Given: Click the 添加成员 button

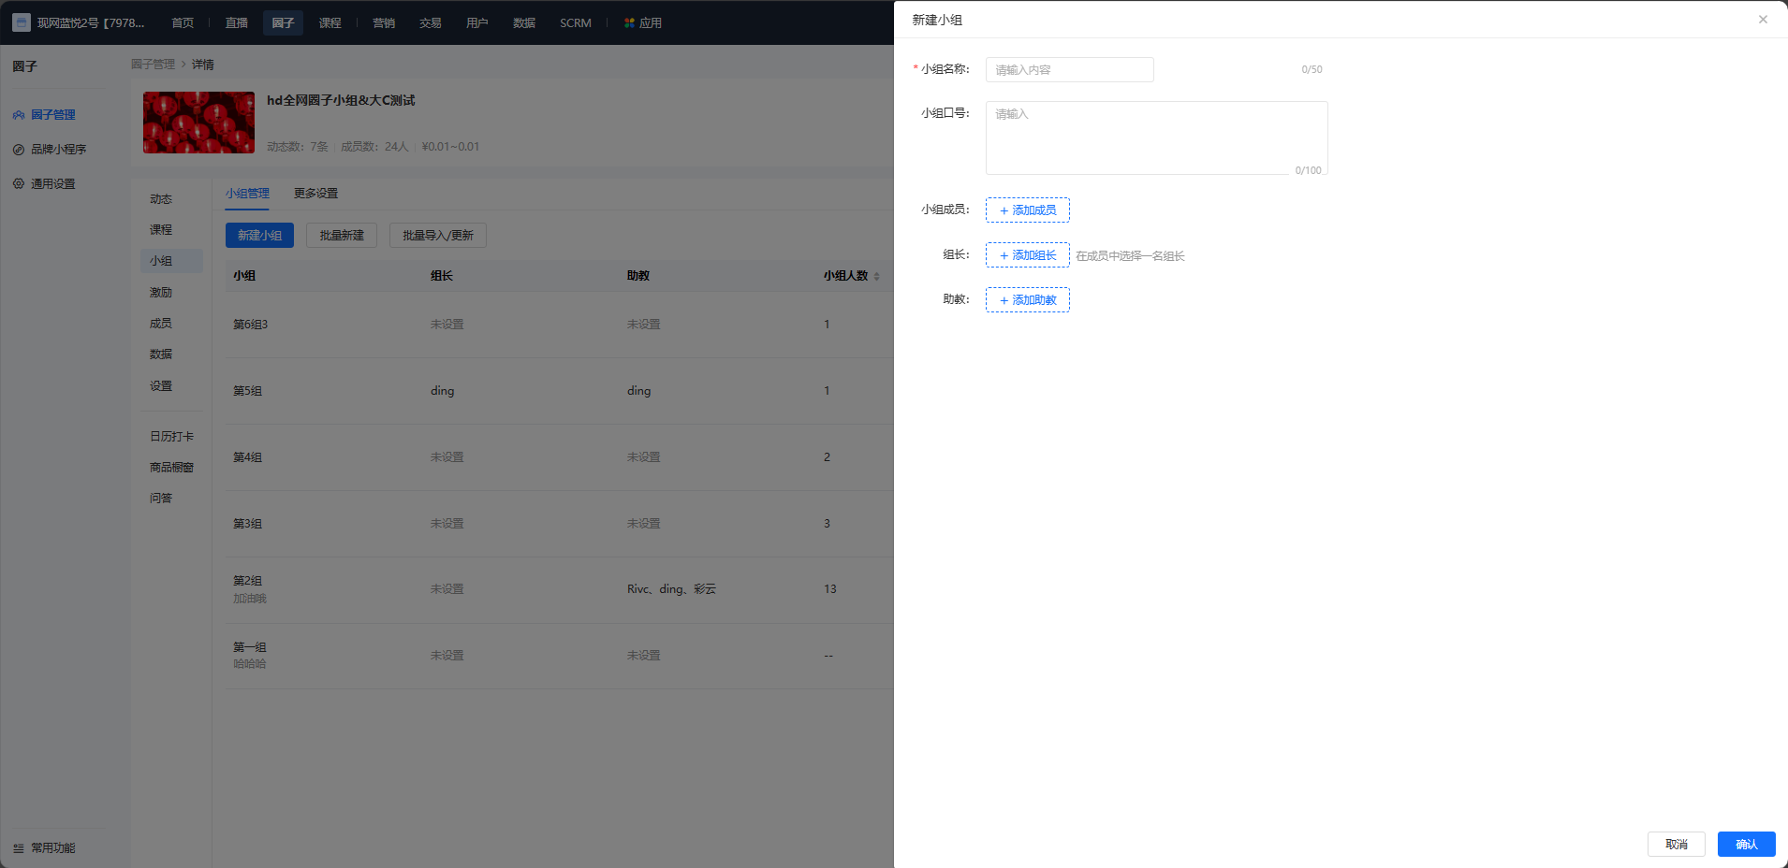Looking at the screenshot, I should point(1028,210).
